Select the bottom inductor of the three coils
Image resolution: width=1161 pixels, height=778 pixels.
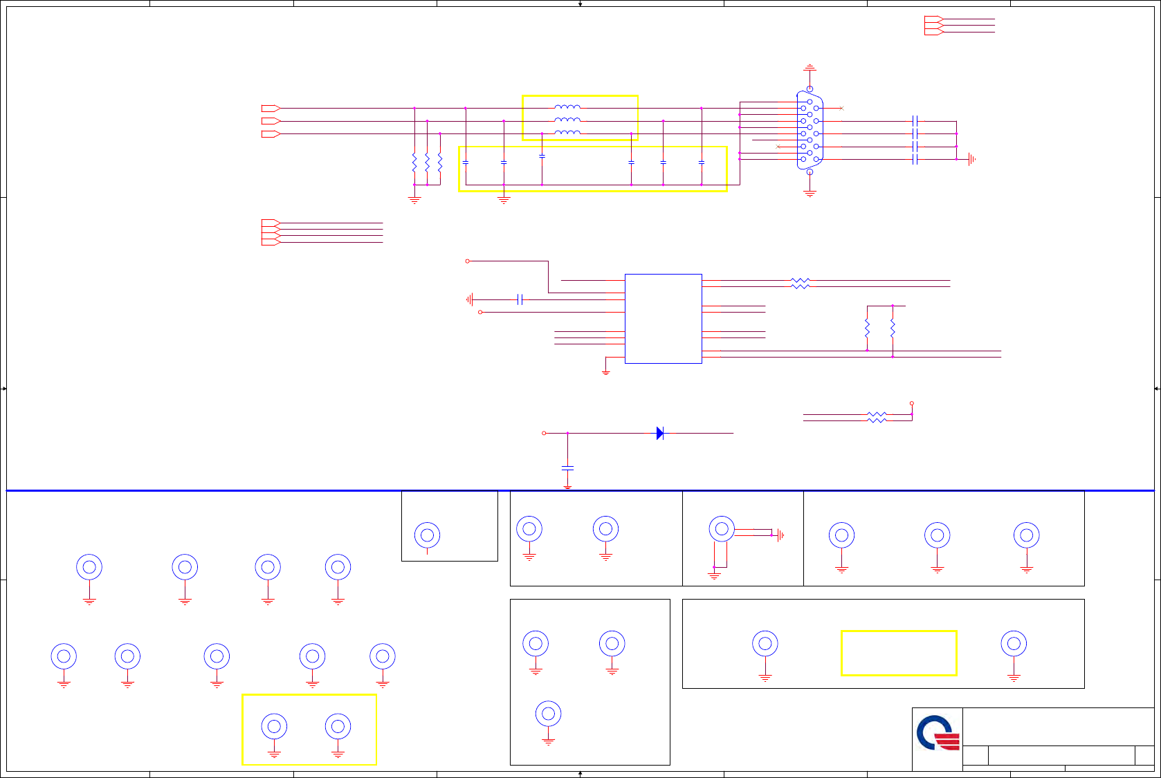point(567,132)
